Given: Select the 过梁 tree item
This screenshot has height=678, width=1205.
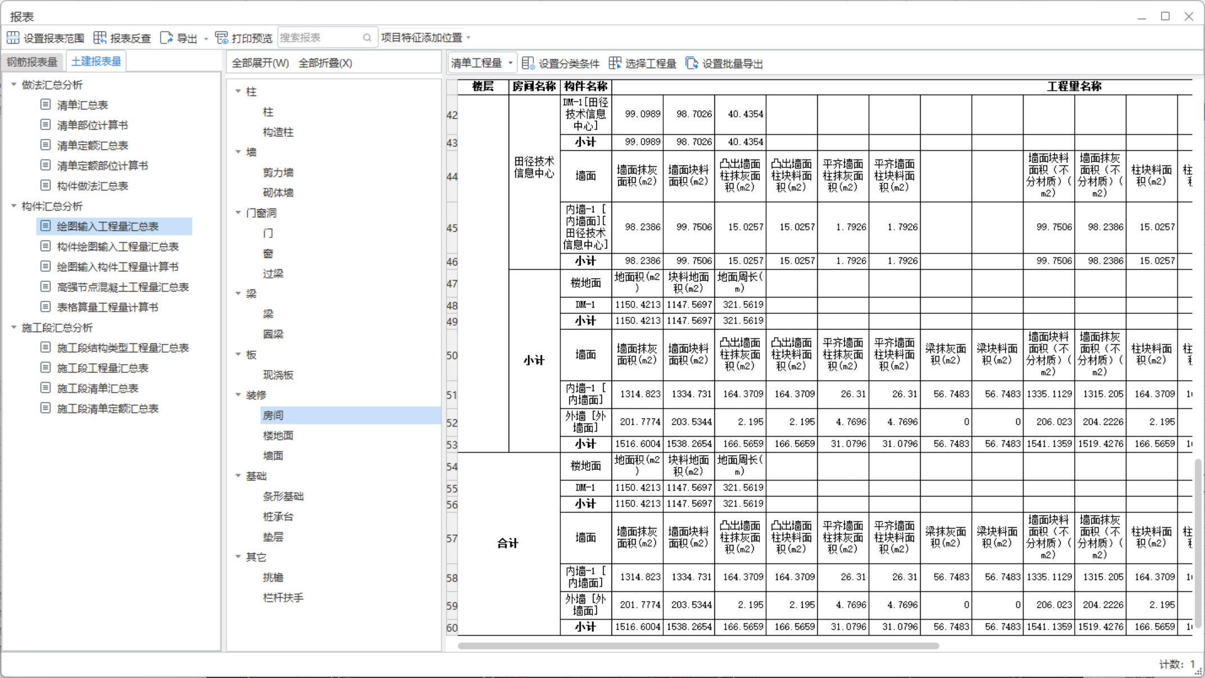Looking at the screenshot, I should (273, 274).
